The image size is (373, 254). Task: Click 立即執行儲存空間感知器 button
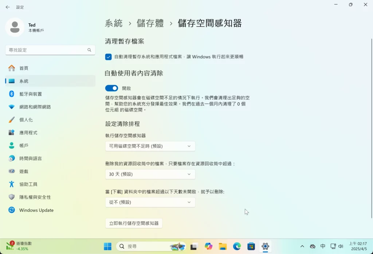click(134, 223)
